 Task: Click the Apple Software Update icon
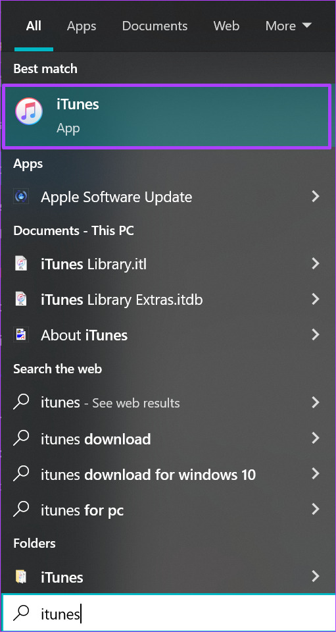coord(20,197)
